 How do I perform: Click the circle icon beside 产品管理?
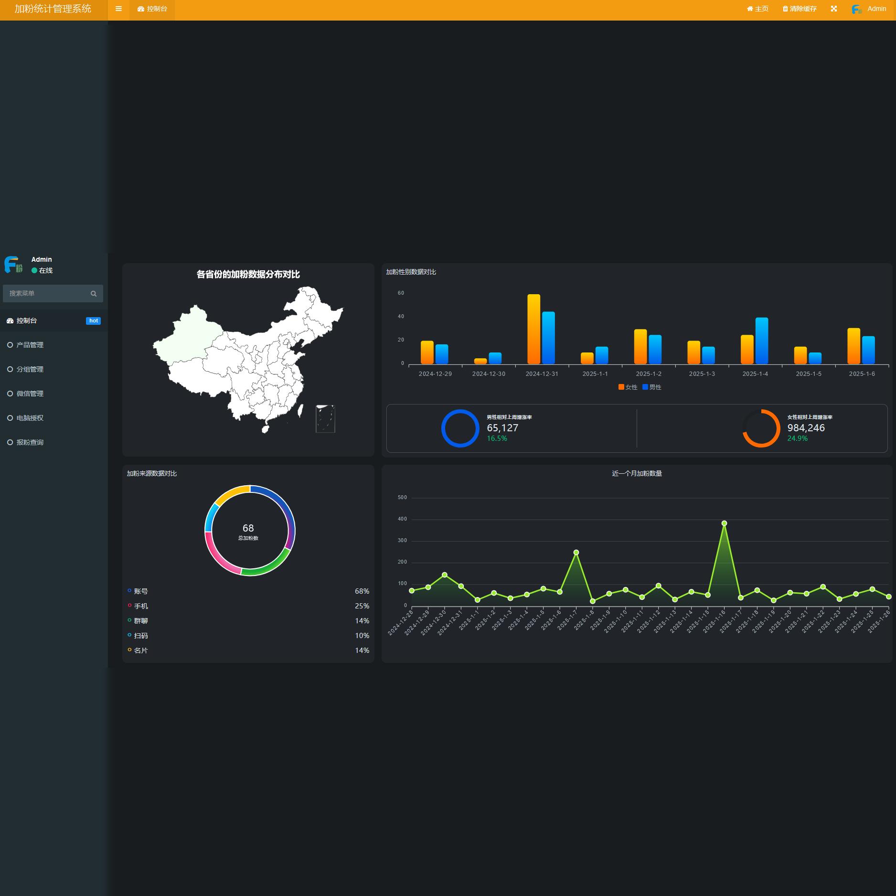[x=10, y=345]
